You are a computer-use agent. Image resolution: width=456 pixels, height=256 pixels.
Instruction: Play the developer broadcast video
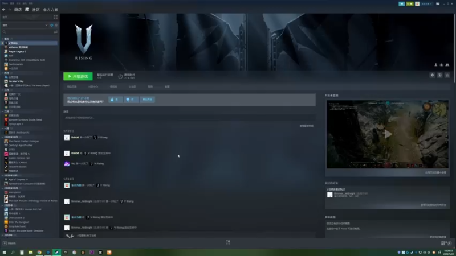point(388,134)
